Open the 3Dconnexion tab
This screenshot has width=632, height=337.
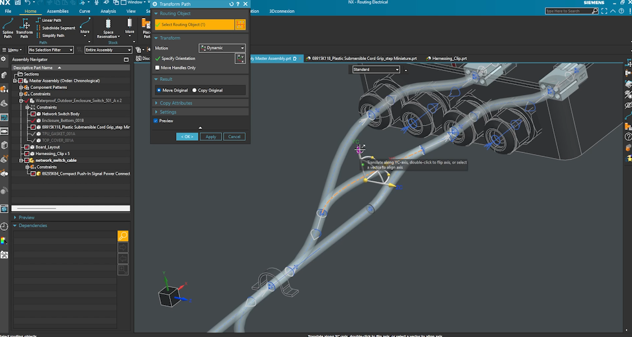point(282,11)
